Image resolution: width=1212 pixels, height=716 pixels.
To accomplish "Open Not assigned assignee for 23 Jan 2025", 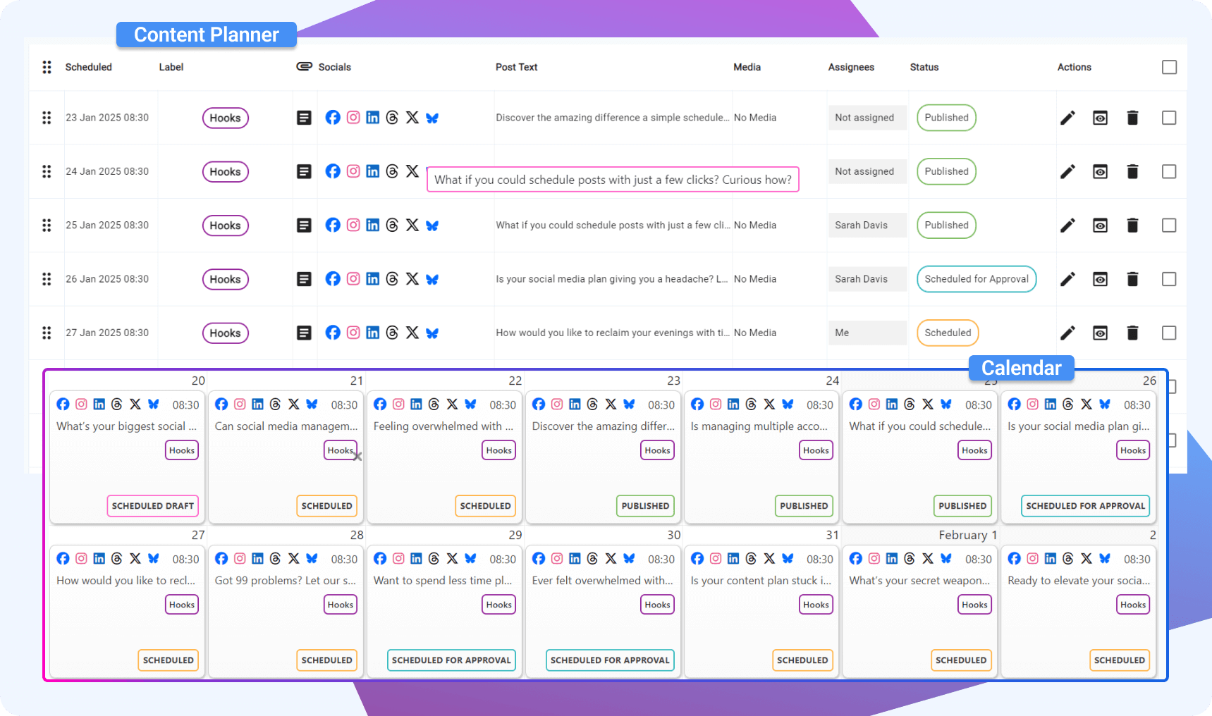I will coord(867,118).
